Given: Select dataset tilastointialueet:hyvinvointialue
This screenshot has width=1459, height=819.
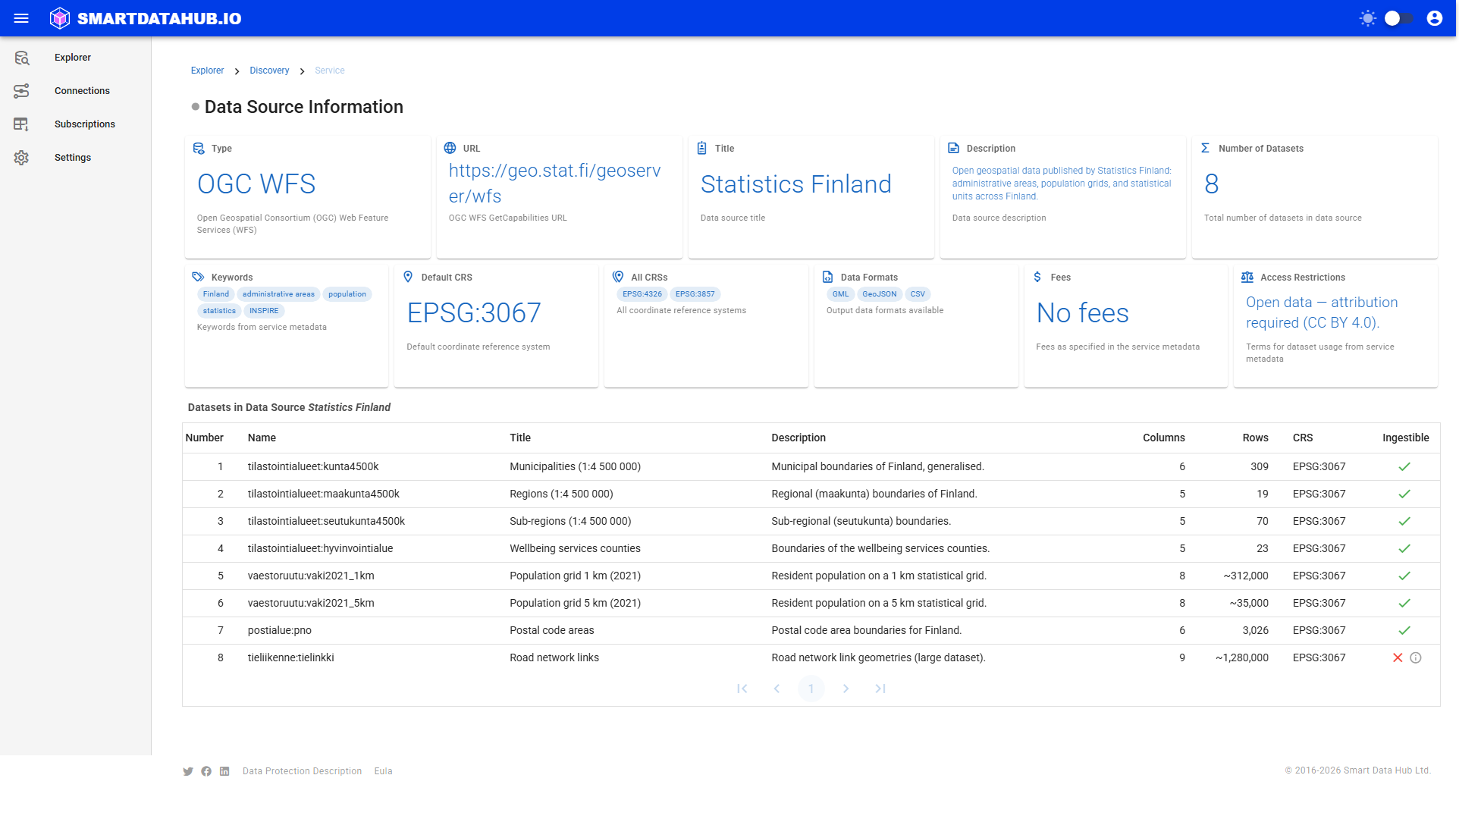Looking at the screenshot, I should (x=320, y=548).
